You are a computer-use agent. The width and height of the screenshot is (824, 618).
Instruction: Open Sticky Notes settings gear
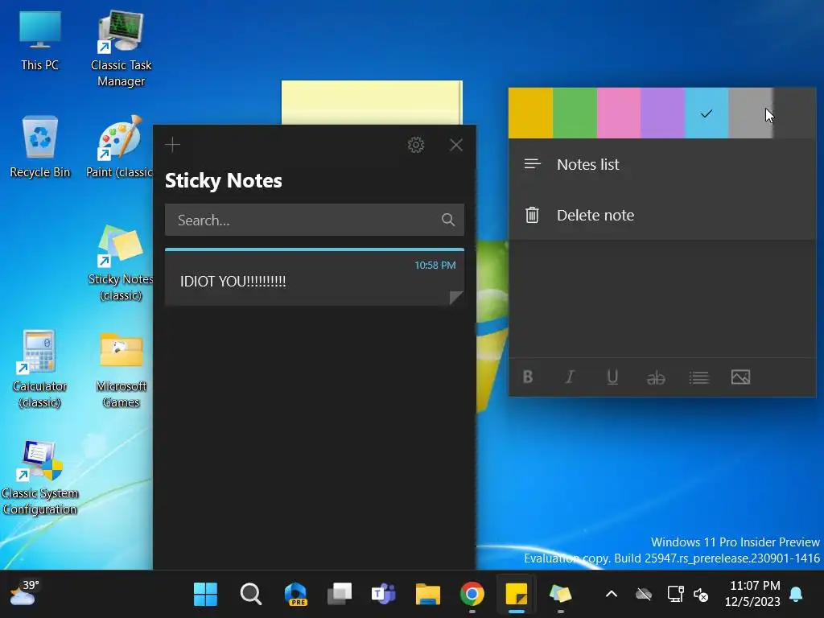pos(416,145)
